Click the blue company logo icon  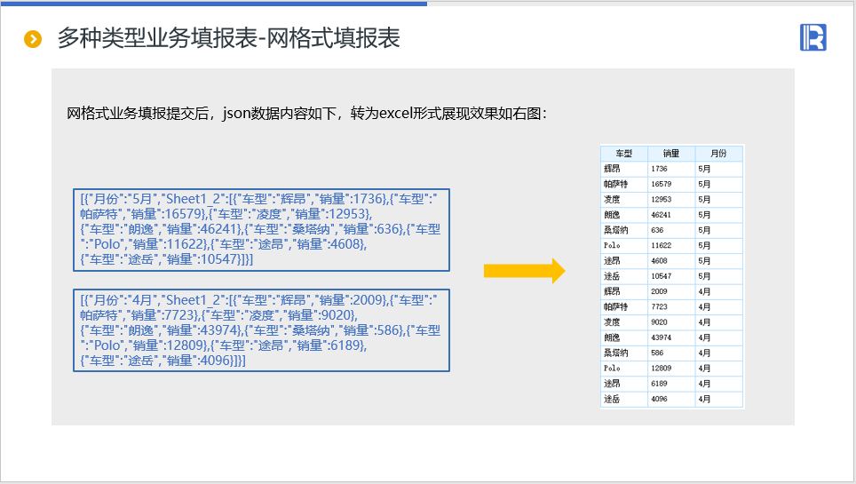812,37
